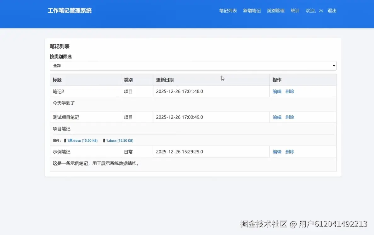
Task: Click the 笔记列表 section heading
Action: pyautogui.click(x=59, y=46)
